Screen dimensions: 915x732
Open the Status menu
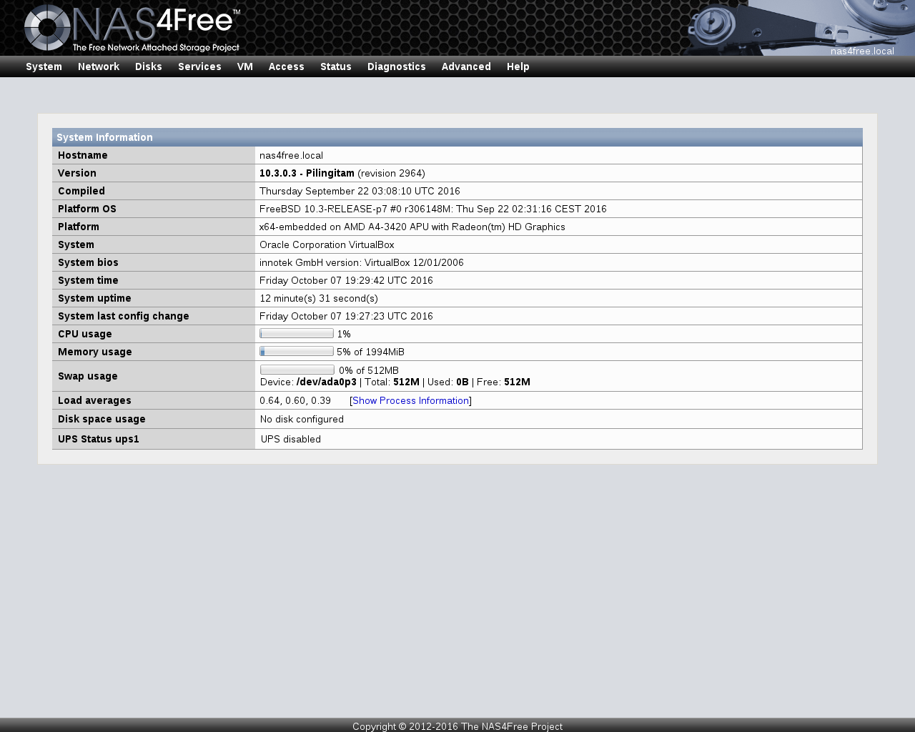336,66
